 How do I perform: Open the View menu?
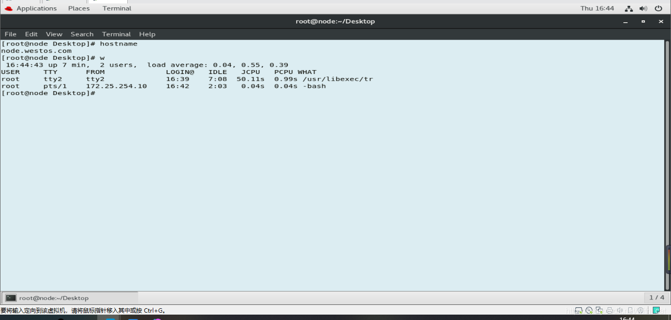tap(54, 34)
